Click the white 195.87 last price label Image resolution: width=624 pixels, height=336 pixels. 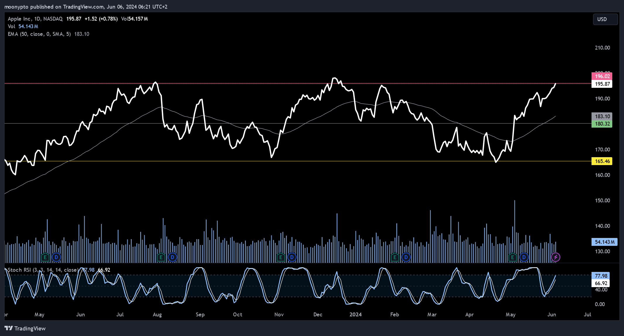click(602, 84)
